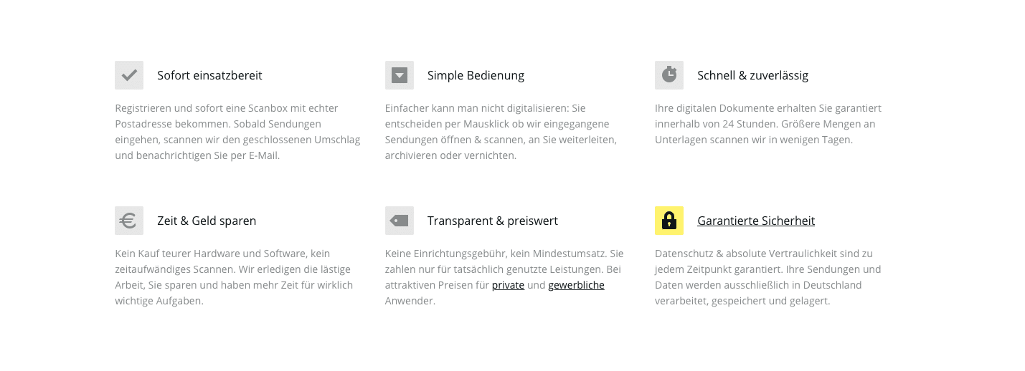
Task: Click the checkmark icon beside Sofort einsatzbereit
Action: coord(129,75)
